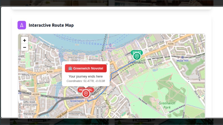This screenshot has height=125, width=223.
Task: Close the Greenwich Novotel popup
Action: (x=107, y=64)
